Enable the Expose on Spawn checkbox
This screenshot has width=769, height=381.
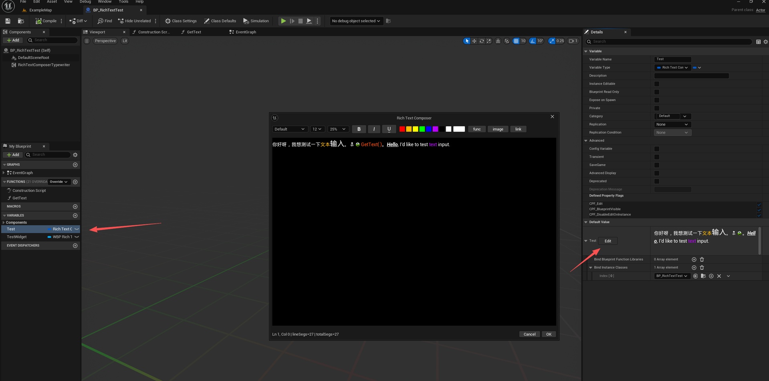tap(657, 100)
